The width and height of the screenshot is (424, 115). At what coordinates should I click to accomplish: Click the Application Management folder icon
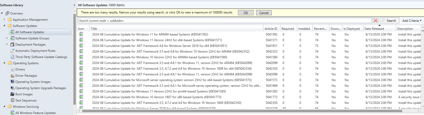tap(10, 19)
